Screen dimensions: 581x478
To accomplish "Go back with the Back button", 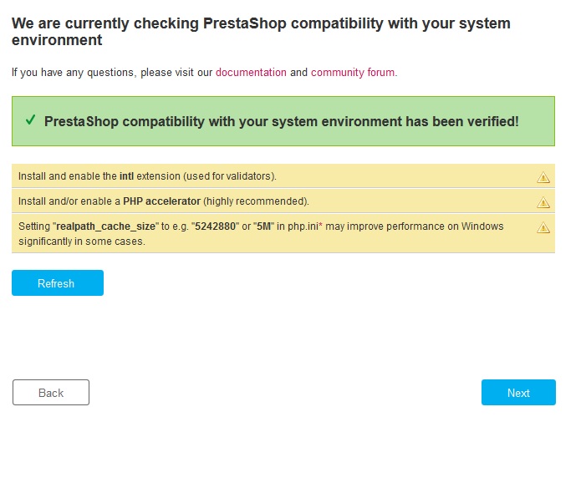I will (x=51, y=393).
